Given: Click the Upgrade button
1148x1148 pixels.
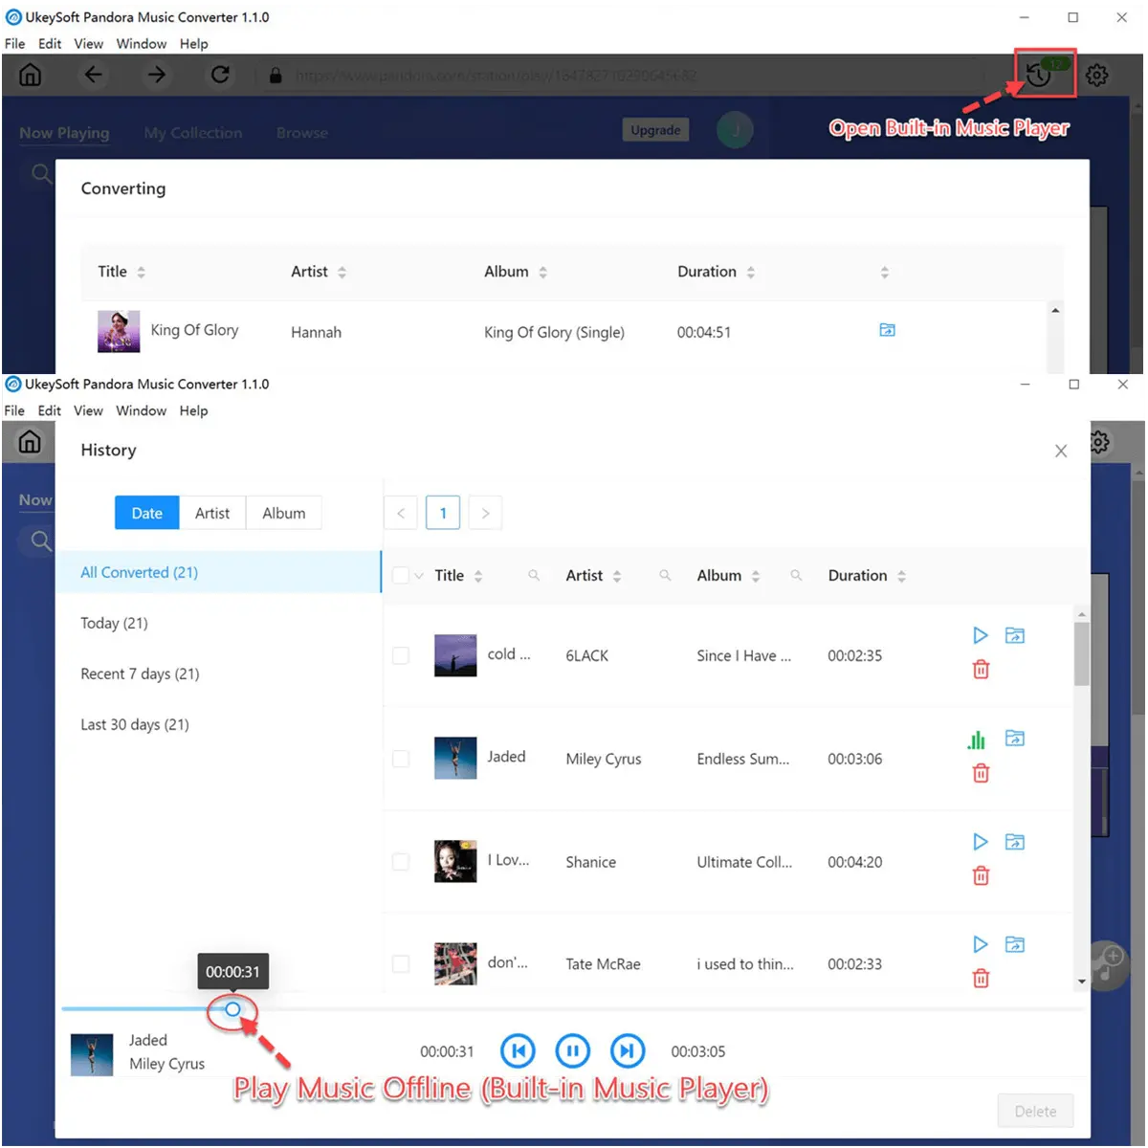Looking at the screenshot, I should tap(655, 130).
